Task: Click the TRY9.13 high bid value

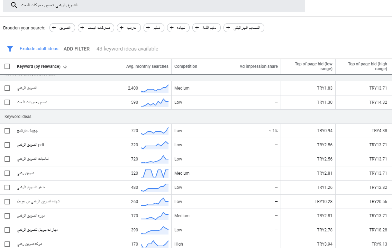Action: tap(379, 244)
